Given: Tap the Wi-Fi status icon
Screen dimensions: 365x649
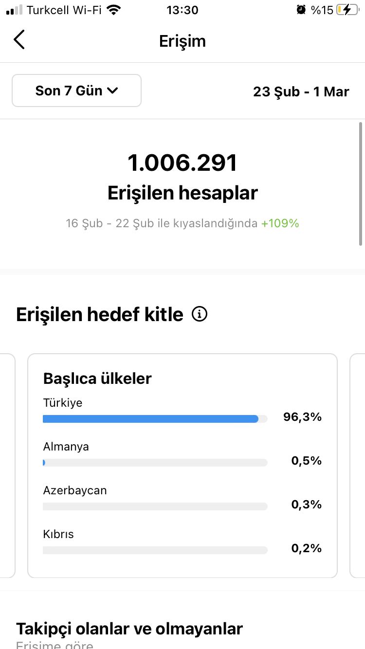Looking at the screenshot, I should [114, 10].
